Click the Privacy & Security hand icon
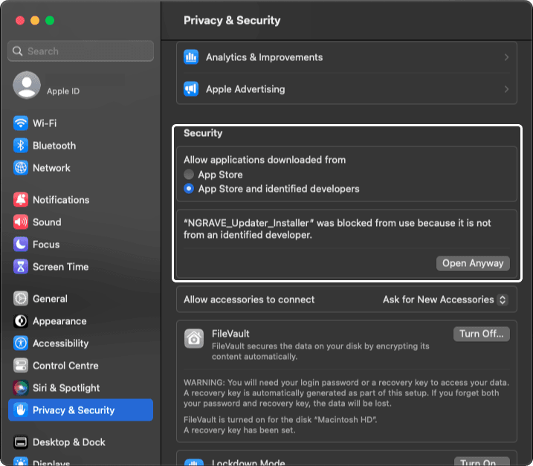This screenshot has height=466, width=533. click(x=21, y=410)
